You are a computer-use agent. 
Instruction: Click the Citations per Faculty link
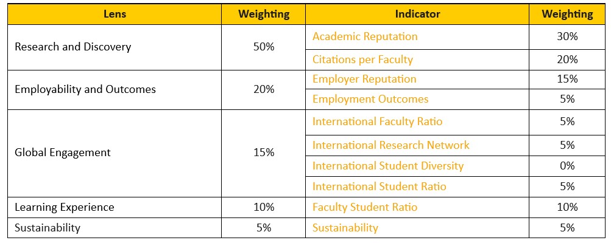point(362,60)
